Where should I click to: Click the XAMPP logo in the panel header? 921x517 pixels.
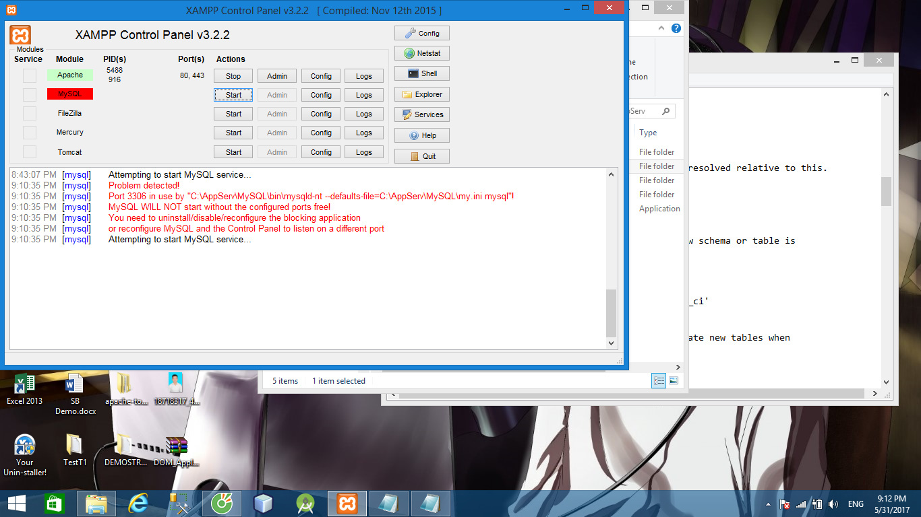(20, 35)
